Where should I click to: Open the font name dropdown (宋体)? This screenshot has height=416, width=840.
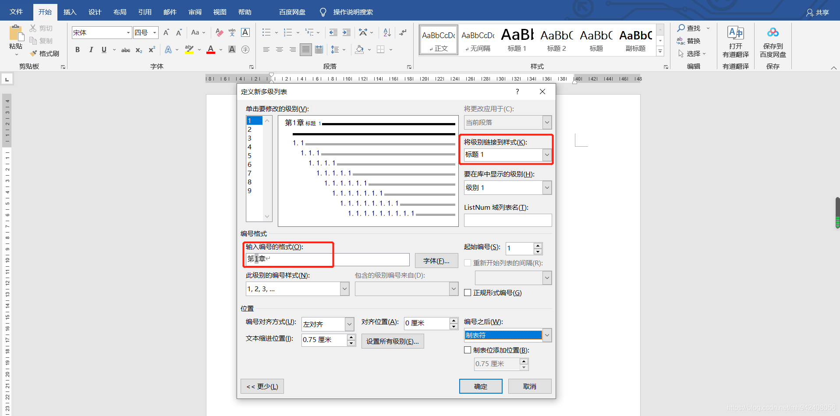tap(128, 32)
